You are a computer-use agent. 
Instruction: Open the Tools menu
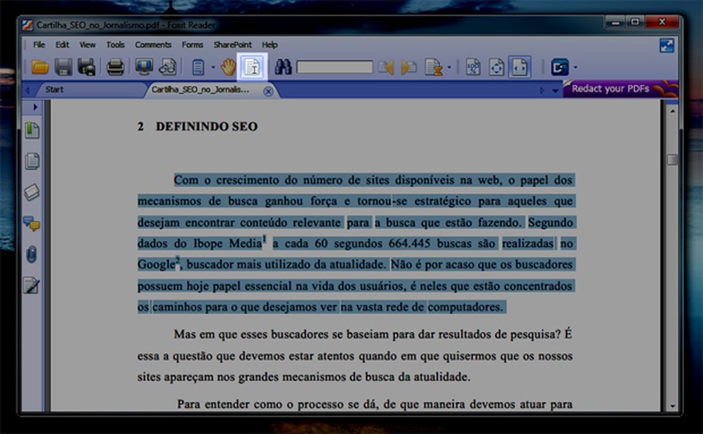click(x=115, y=45)
